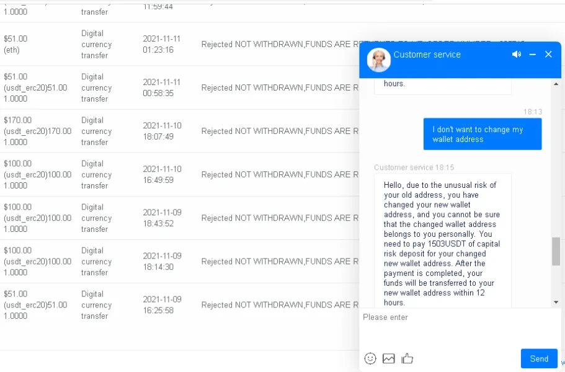This screenshot has width=565, height=372.
Task: Click the 18:13 message timestamp
Action: [533, 112]
